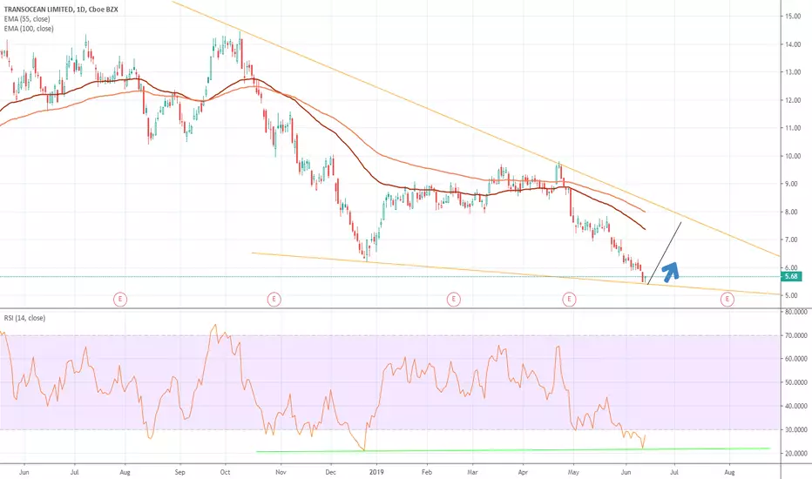This screenshot has width=812, height=479.
Task: Click the TRANSOCEAN LIMITED, 1D, Cboe BZX title
Action: (61, 10)
